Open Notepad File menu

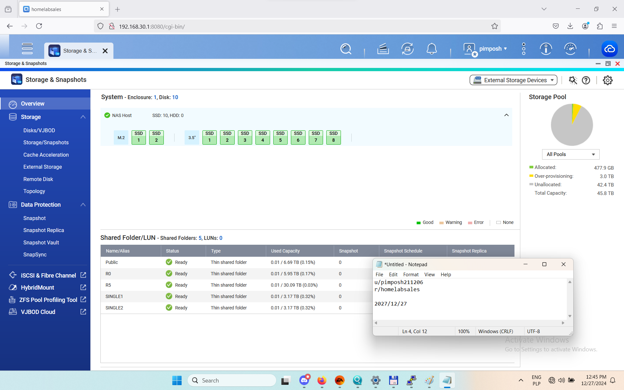click(x=379, y=275)
